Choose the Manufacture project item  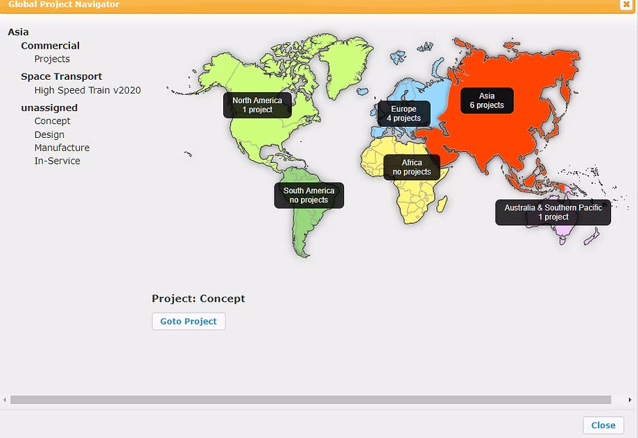(62, 148)
